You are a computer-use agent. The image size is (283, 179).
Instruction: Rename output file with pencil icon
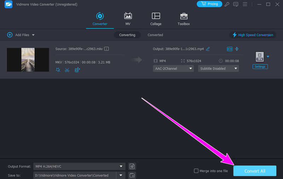[208, 49]
